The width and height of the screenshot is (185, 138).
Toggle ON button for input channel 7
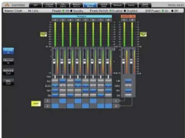click(101, 95)
